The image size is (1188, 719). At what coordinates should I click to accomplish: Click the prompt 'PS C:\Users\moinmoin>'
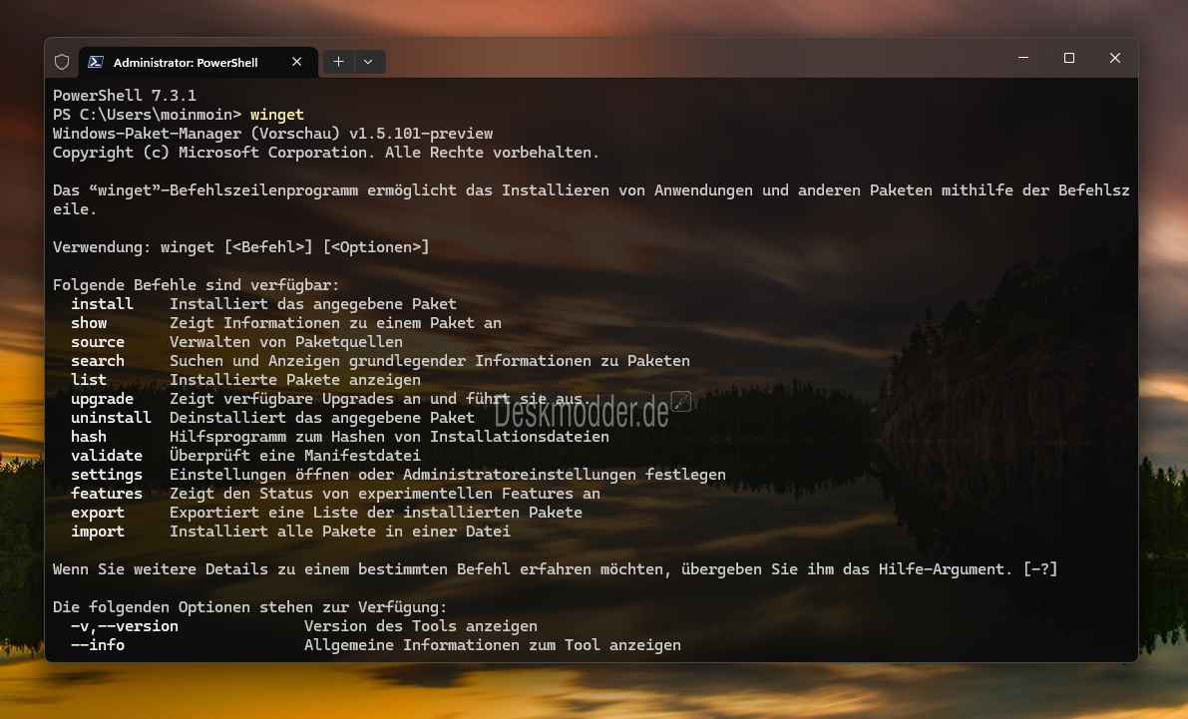coord(147,115)
